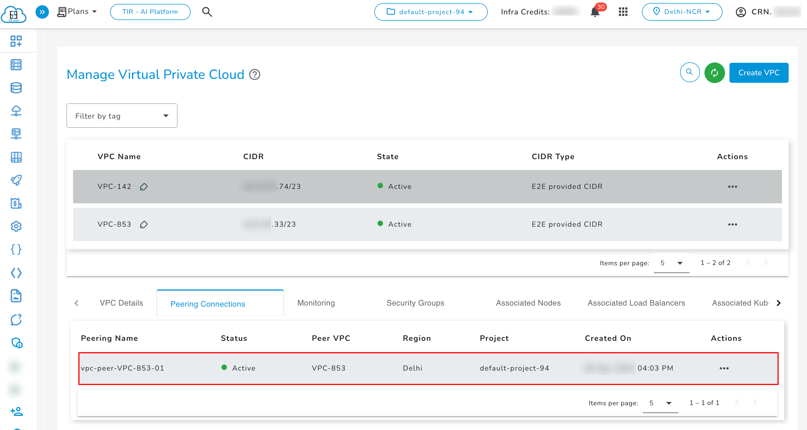The image size is (807, 430).
Task: Edit the VPC-853 name with pencil icon
Action: point(144,224)
